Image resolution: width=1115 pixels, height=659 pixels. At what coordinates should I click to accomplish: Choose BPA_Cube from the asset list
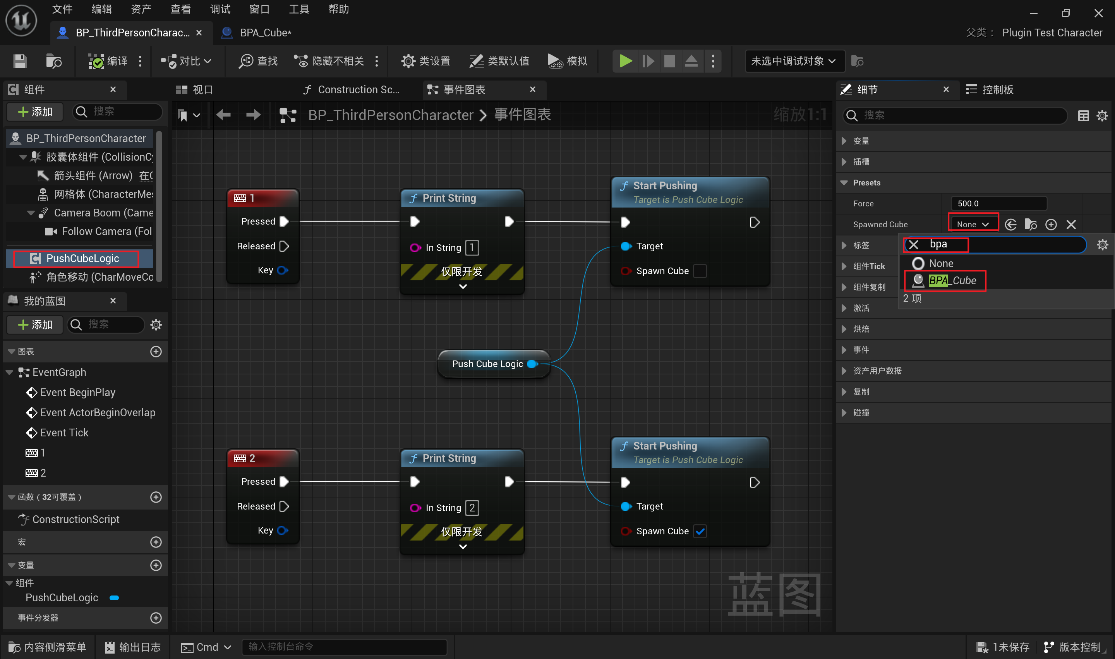(x=952, y=281)
